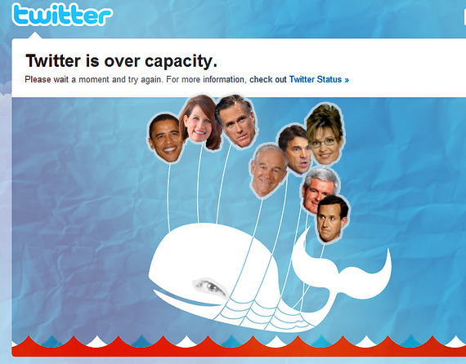Image resolution: width=466 pixels, height=364 pixels.
Task: Open the Twitter Status link
Action: [x=316, y=79]
